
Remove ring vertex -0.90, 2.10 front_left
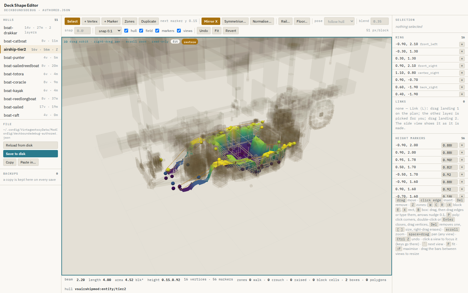point(462,44)
